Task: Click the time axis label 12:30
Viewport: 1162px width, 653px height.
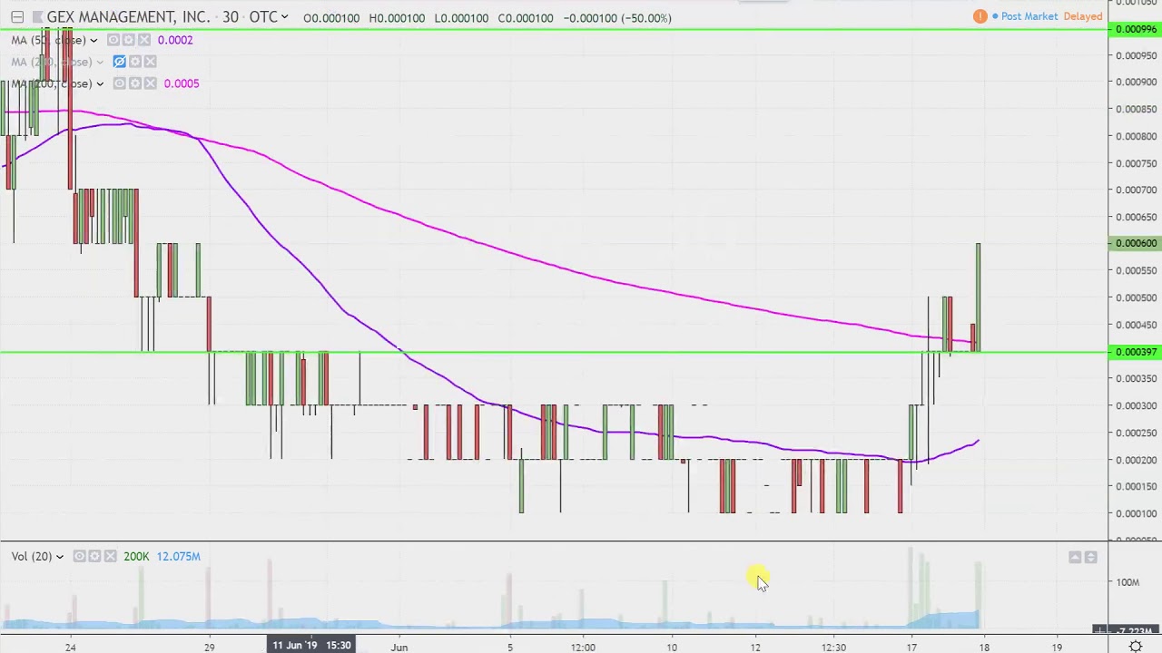Action: point(833,647)
